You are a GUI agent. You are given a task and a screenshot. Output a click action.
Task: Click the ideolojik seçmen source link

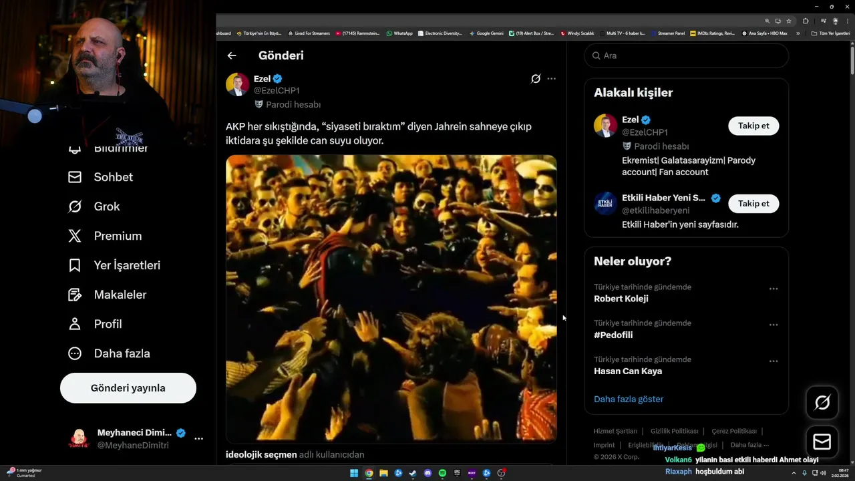[261, 454]
